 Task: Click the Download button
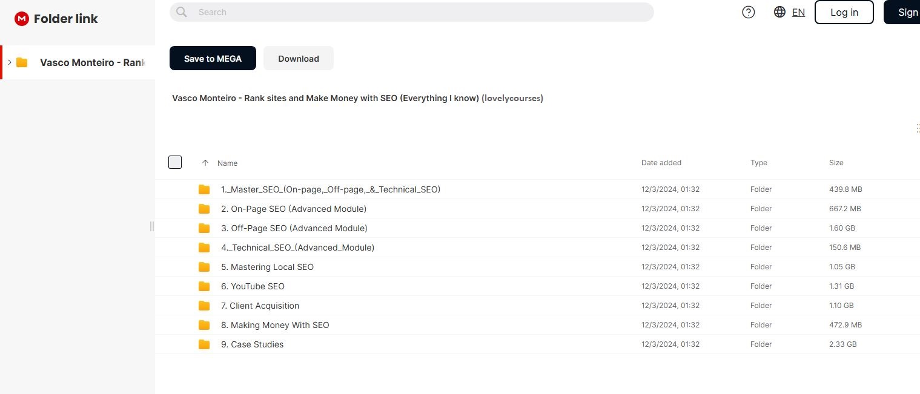[x=298, y=59]
